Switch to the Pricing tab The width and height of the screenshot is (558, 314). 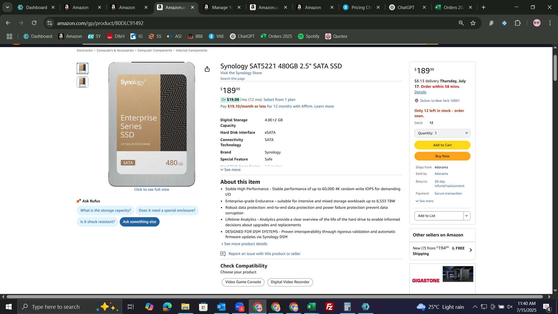pyautogui.click(x=362, y=7)
